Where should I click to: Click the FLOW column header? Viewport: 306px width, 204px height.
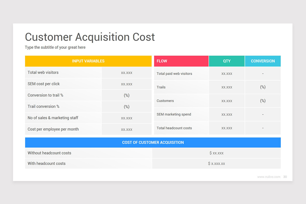click(x=181, y=61)
